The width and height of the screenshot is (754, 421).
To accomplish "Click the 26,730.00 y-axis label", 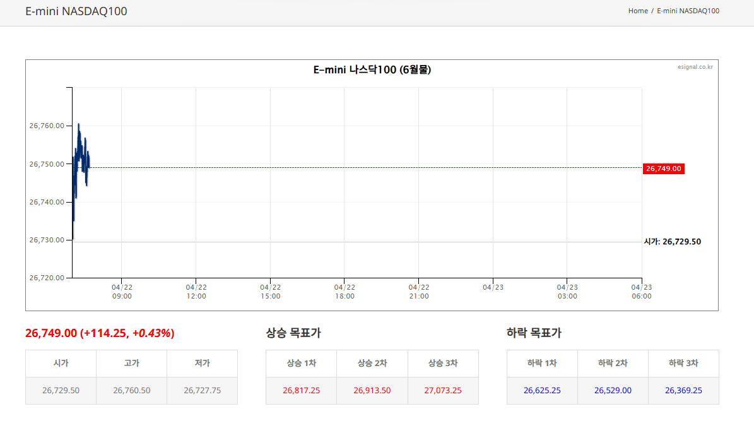I will pos(47,240).
